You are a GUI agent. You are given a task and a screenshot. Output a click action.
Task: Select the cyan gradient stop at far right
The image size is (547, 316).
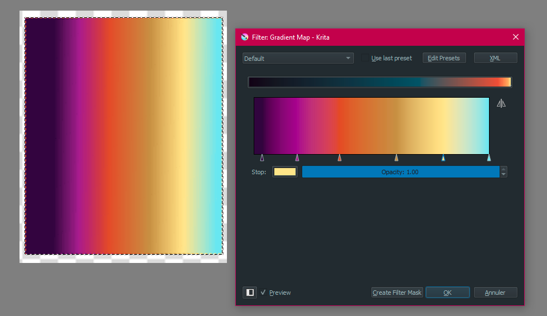point(489,158)
